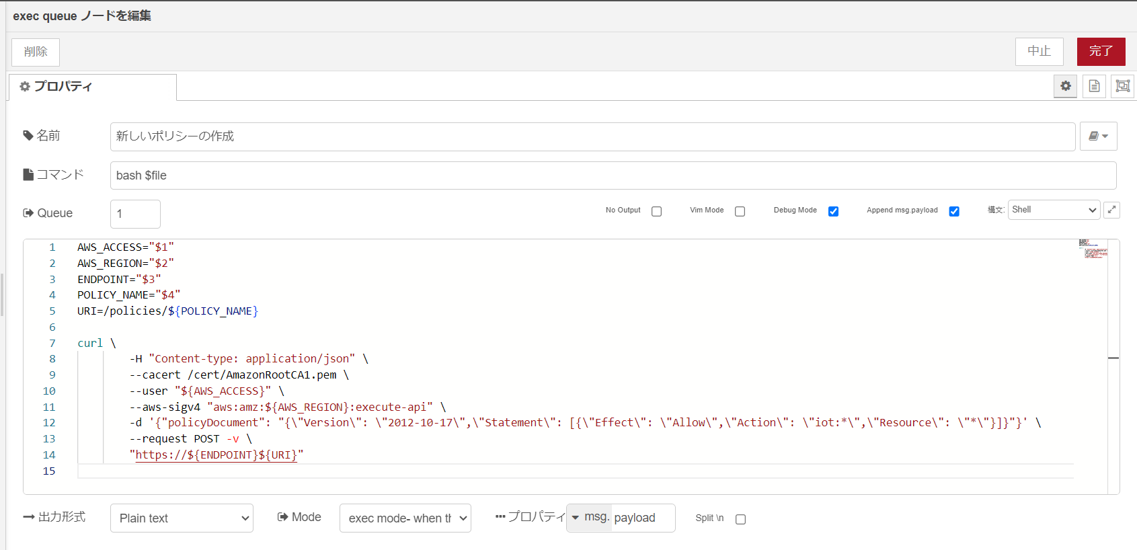The height and width of the screenshot is (550, 1137).
Task: Focus the payload property input
Action: click(643, 518)
